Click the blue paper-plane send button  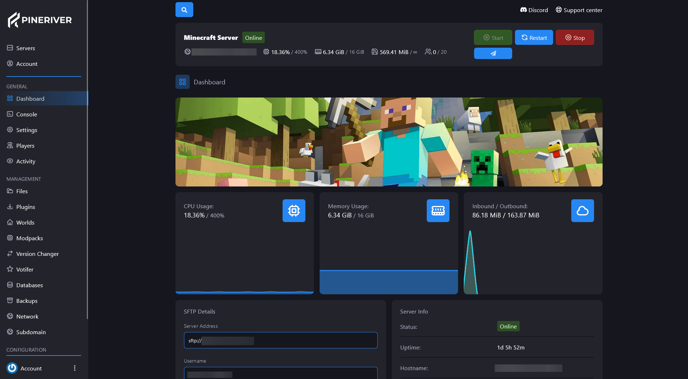pos(493,53)
